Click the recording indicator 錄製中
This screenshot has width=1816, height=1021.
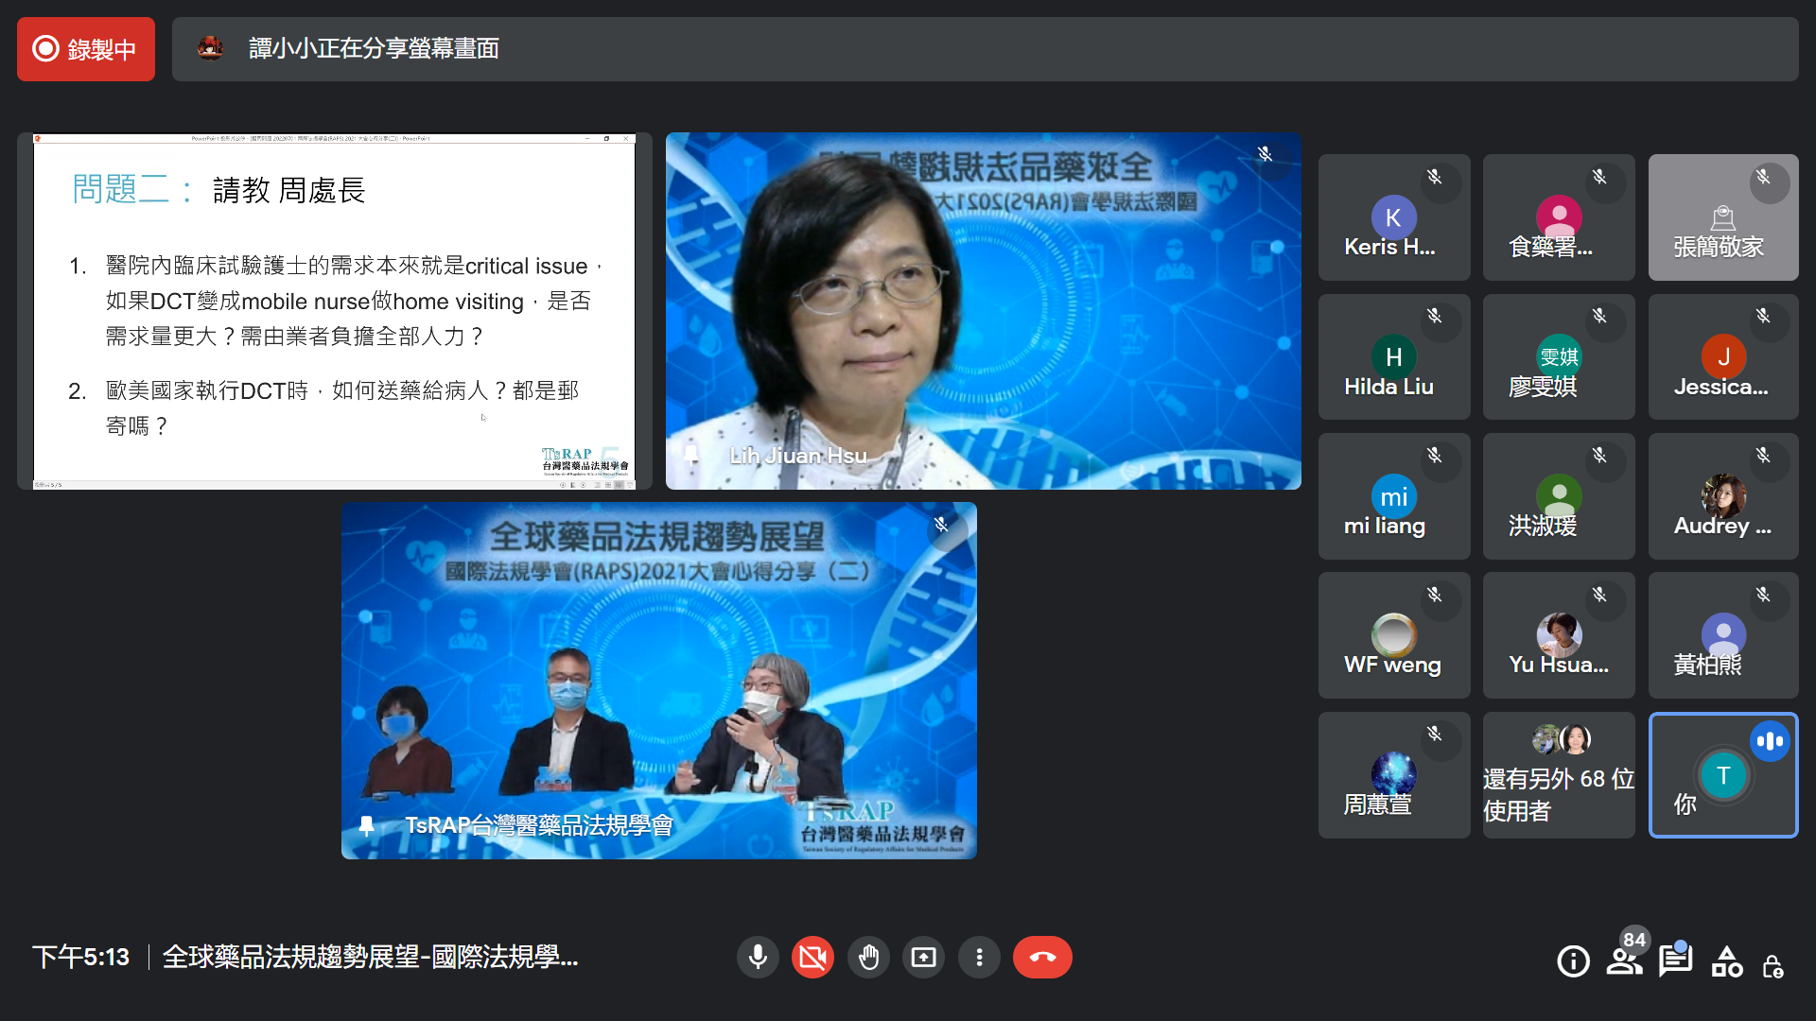click(86, 49)
